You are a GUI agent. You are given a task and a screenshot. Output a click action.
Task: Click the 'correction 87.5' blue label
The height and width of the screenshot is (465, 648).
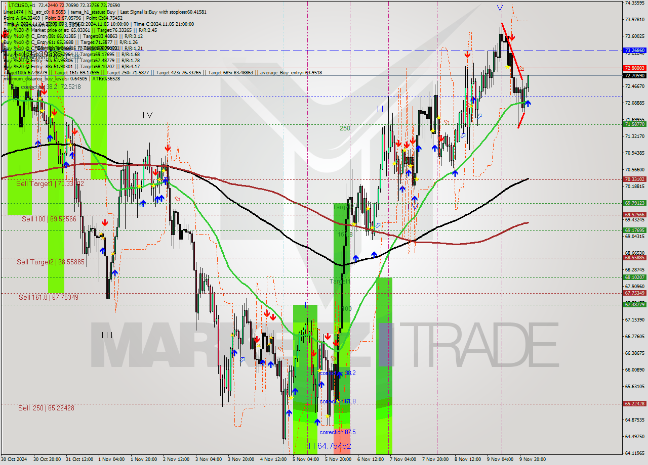click(x=338, y=432)
